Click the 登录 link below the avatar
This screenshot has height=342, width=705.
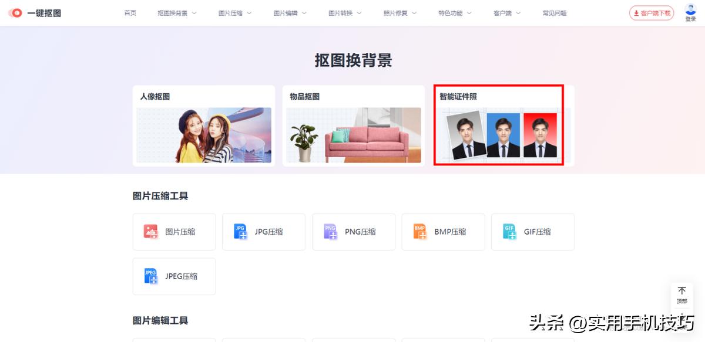click(x=691, y=19)
